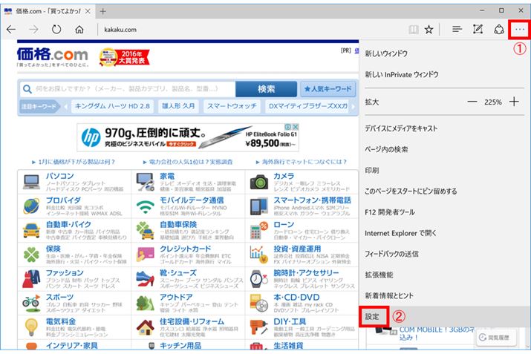Screen dimensions: 531x354
Task: Click the clover icon beside 保険
Action: [31, 255]
